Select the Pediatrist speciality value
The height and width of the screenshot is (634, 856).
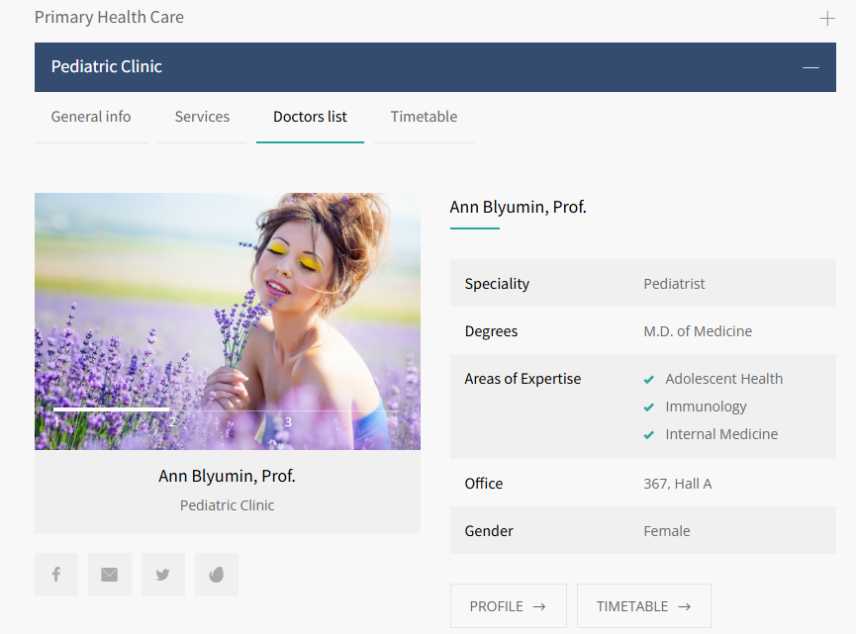(674, 284)
